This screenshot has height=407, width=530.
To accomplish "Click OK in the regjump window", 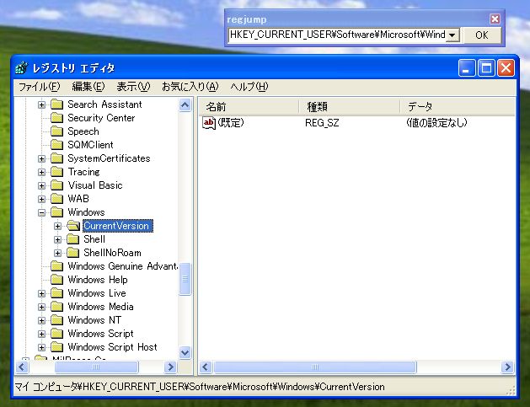I will pyautogui.click(x=482, y=35).
